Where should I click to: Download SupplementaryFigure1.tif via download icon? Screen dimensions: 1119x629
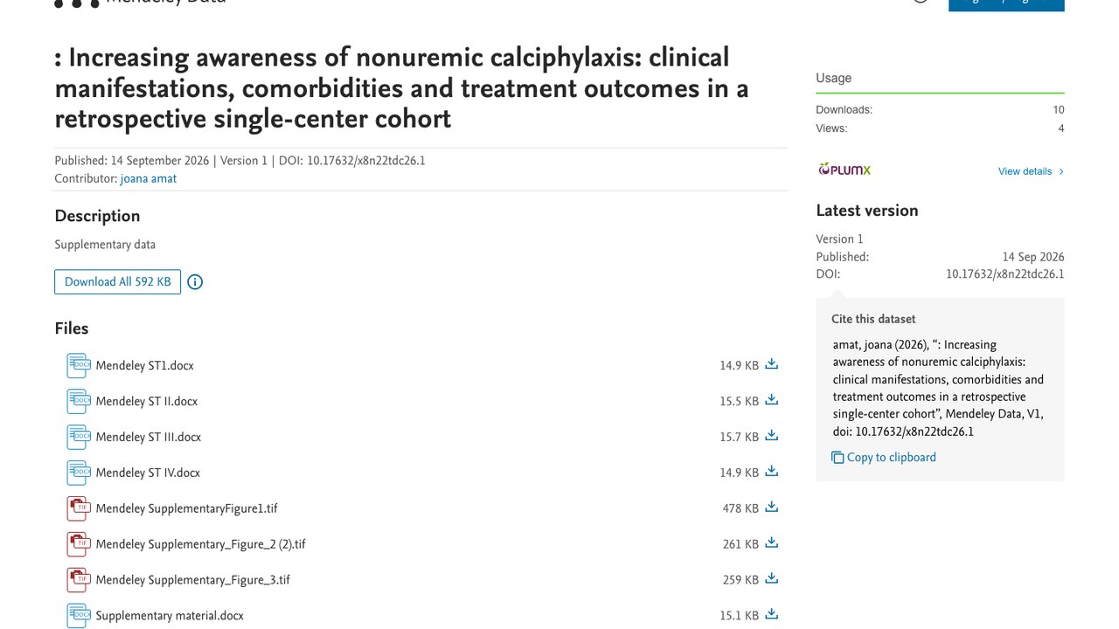[771, 508]
